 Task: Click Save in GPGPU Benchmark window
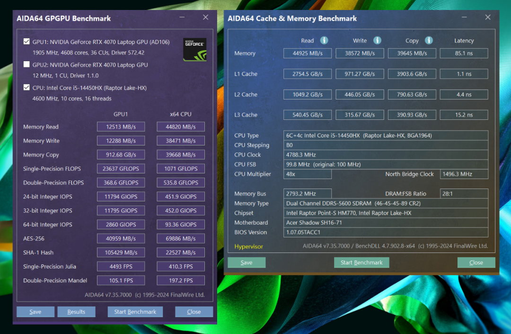35,311
